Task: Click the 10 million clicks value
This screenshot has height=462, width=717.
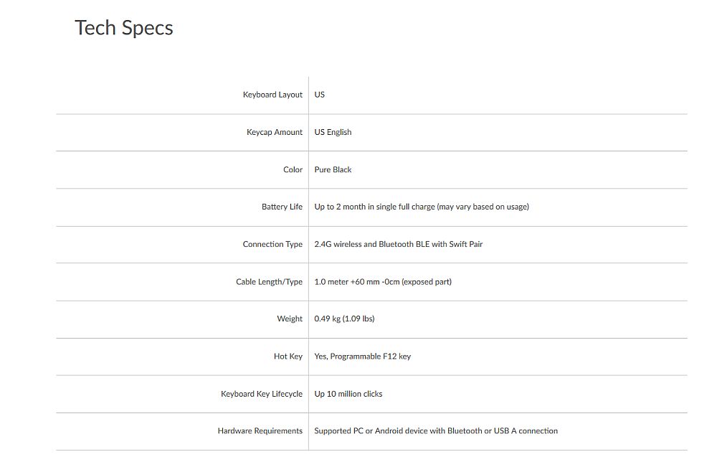Action: pos(348,394)
